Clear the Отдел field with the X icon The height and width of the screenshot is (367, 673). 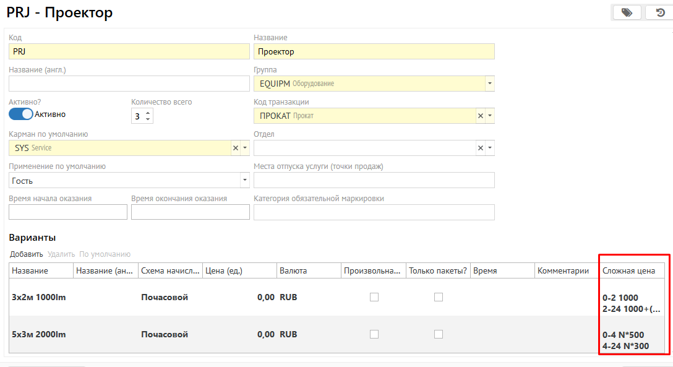click(x=481, y=148)
